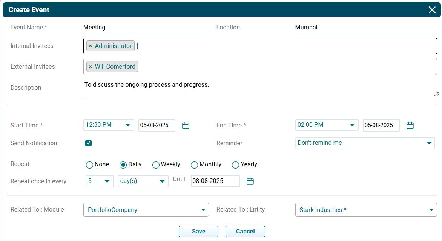Image resolution: width=442 pixels, height=241 pixels.
Task: Open the End Time calendar picker icon
Action: [x=410, y=126]
